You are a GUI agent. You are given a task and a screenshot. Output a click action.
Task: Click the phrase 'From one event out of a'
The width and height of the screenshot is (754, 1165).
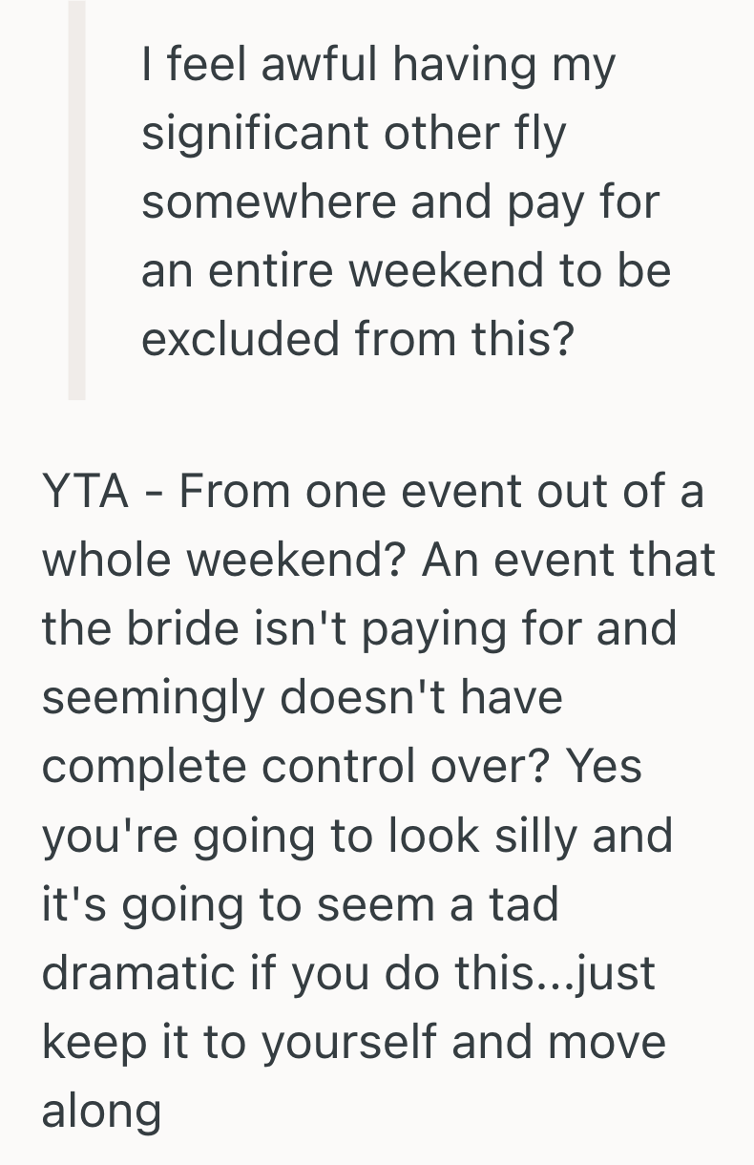point(441,492)
